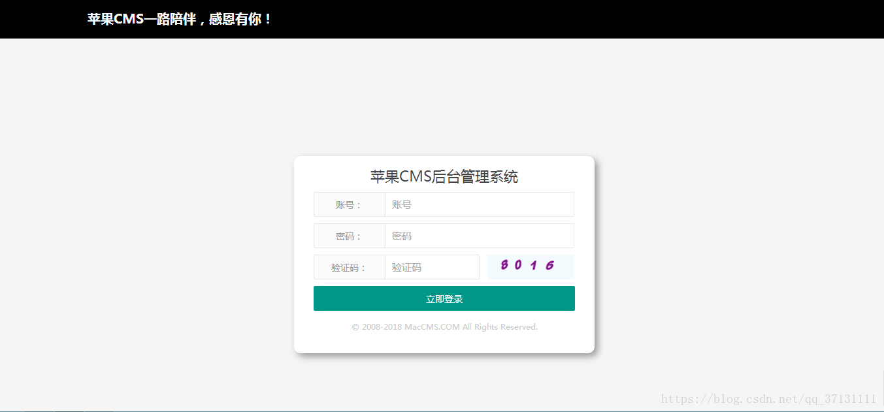Click MacCMS.COM in the copyright footer
The image size is (884, 412).
pos(432,326)
